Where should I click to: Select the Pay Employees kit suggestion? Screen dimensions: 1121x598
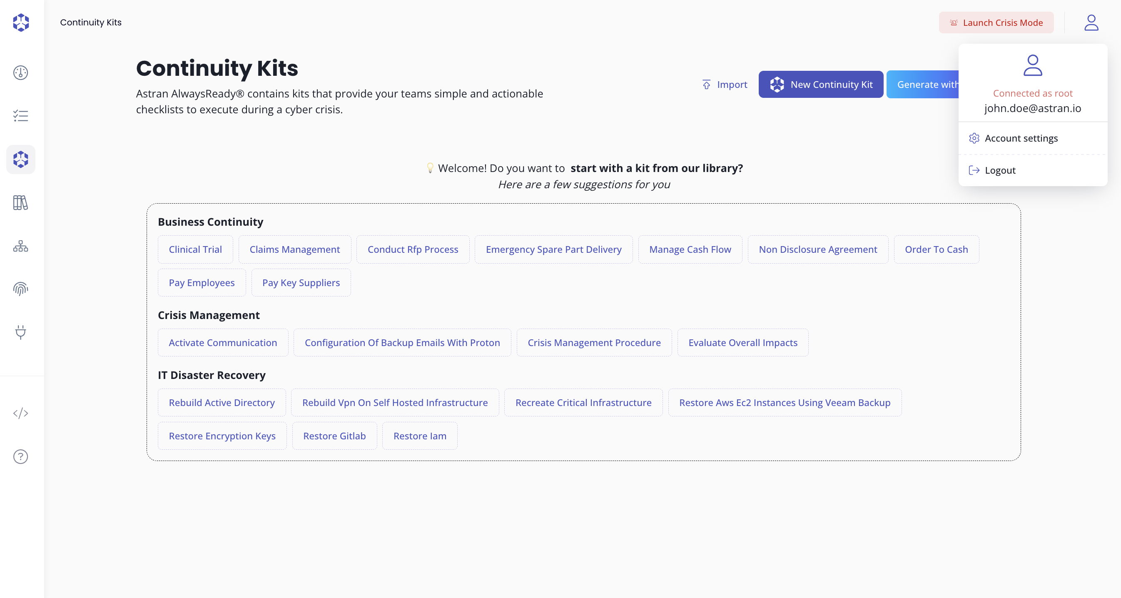(202, 282)
